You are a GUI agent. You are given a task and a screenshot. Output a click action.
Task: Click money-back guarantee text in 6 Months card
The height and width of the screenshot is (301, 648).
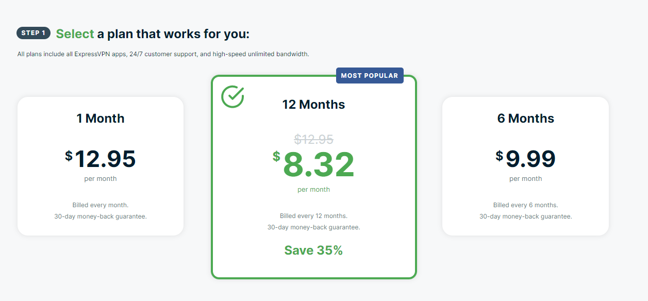point(525,216)
